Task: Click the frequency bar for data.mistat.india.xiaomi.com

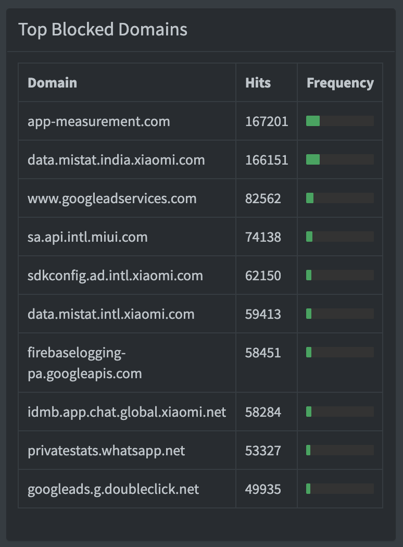Action: tap(340, 160)
